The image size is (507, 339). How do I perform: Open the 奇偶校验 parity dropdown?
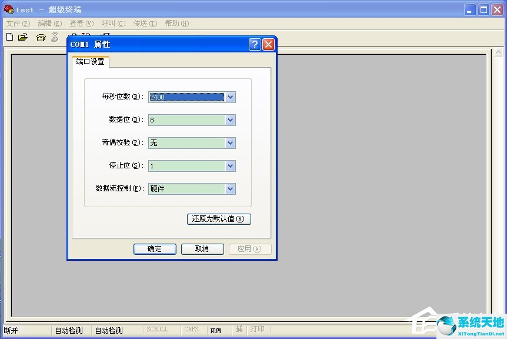coord(231,142)
